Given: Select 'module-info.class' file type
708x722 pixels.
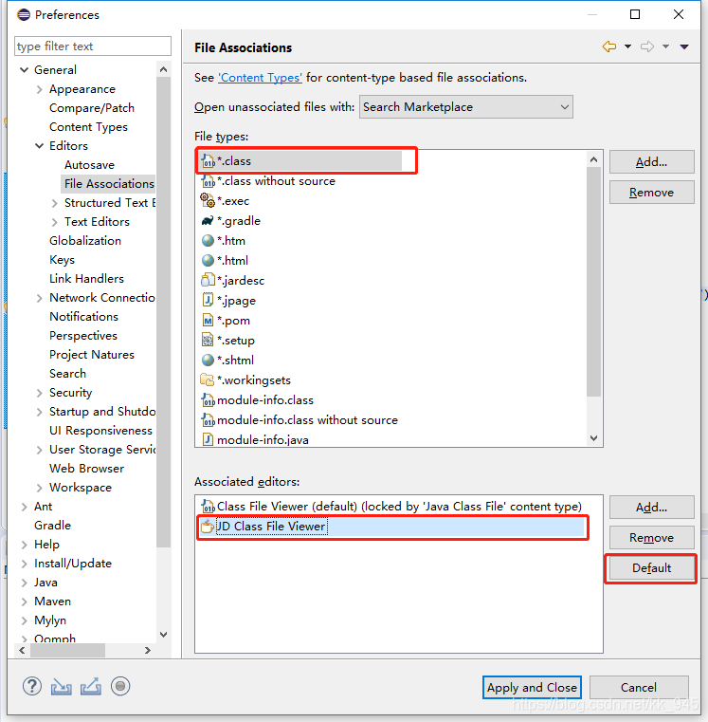Looking at the screenshot, I should pos(265,400).
